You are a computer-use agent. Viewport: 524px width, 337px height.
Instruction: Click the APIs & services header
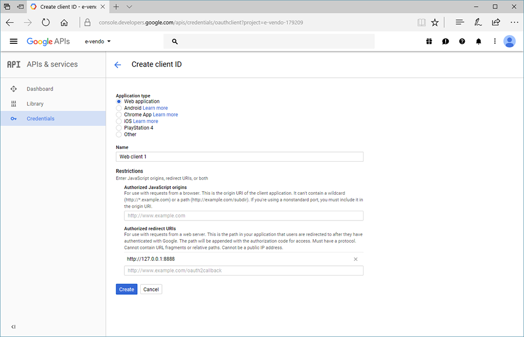coord(52,64)
